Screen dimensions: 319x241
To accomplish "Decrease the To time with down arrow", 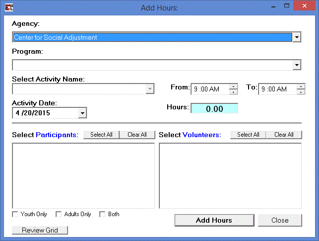I will [301, 92].
